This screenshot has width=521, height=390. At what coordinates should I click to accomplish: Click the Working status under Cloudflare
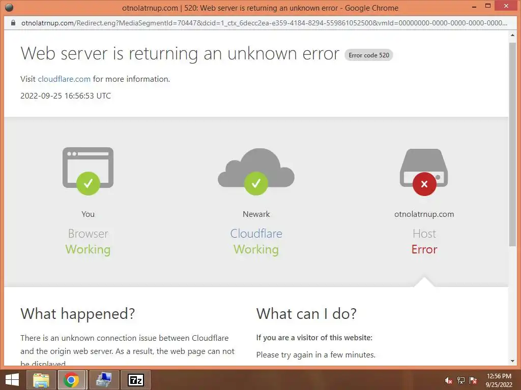pyautogui.click(x=256, y=249)
